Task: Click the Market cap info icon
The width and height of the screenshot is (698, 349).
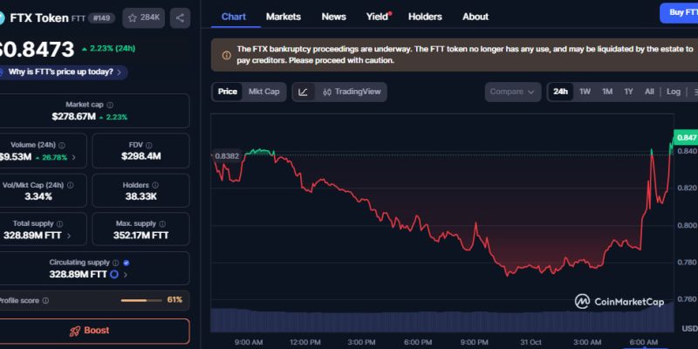Action: click(x=110, y=105)
